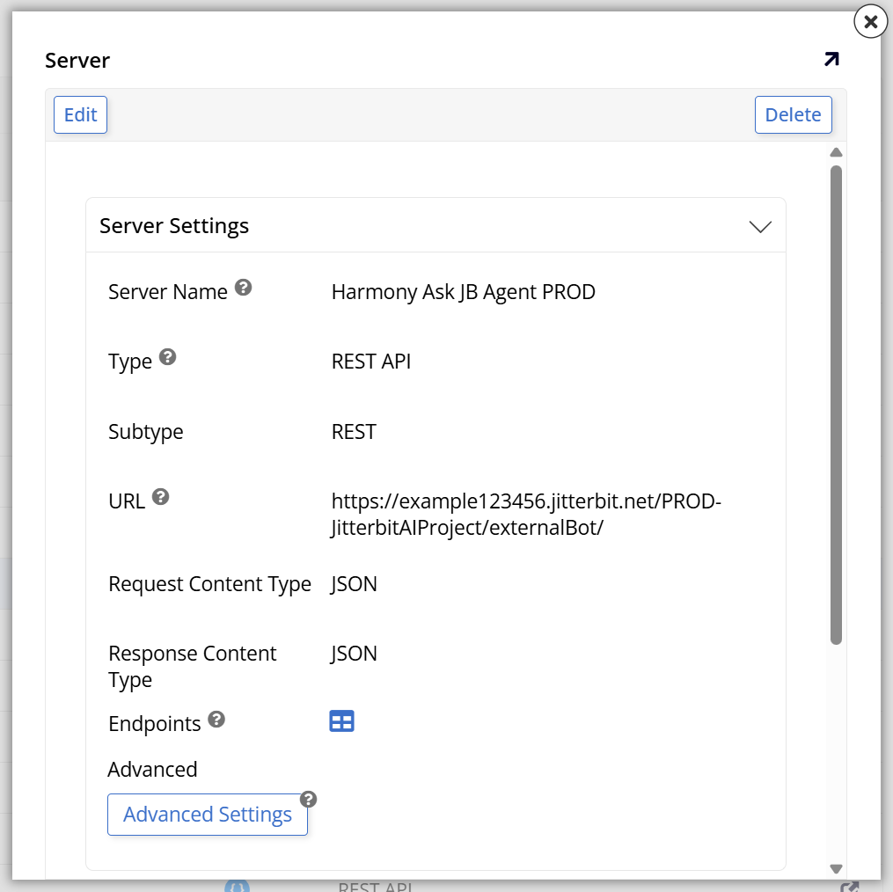Image resolution: width=893 pixels, height=892 pixels.
Task: Collapse the Server Settings section chevron
Action: pyautogui.click(x=759, y=227)
